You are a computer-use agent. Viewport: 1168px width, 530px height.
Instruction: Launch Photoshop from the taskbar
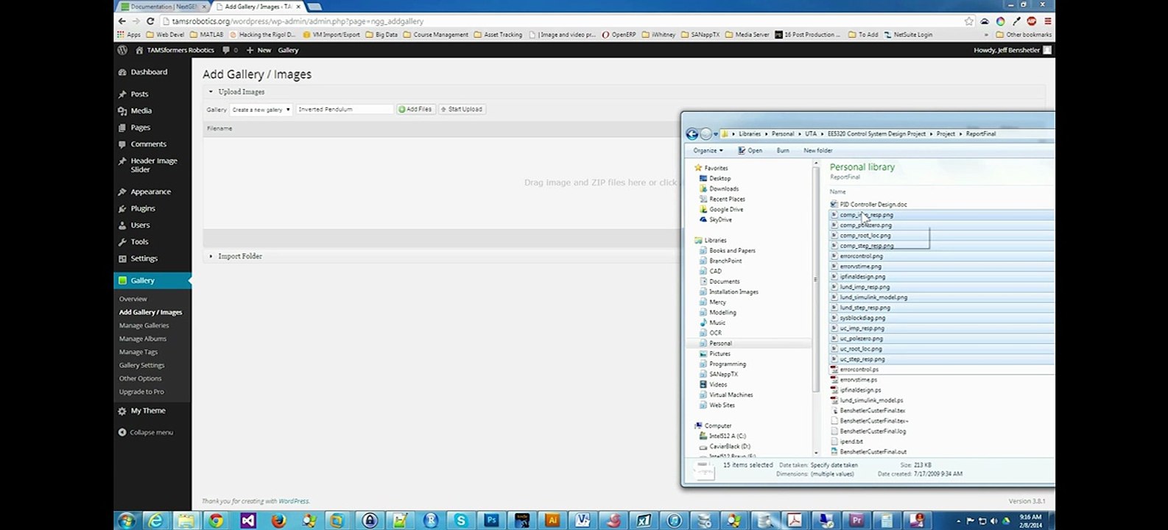tap(491, 520)
